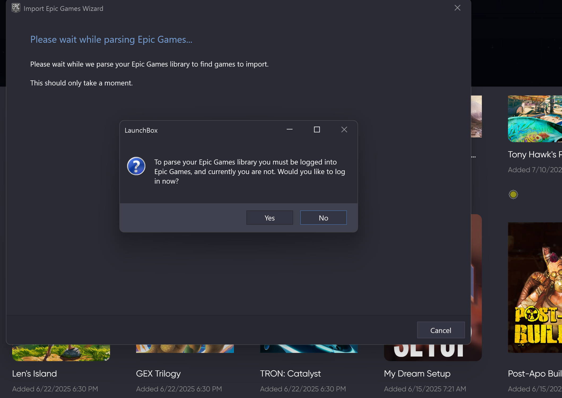Open GEX Trilogy cover thumbnail

(x=185, y=349)
